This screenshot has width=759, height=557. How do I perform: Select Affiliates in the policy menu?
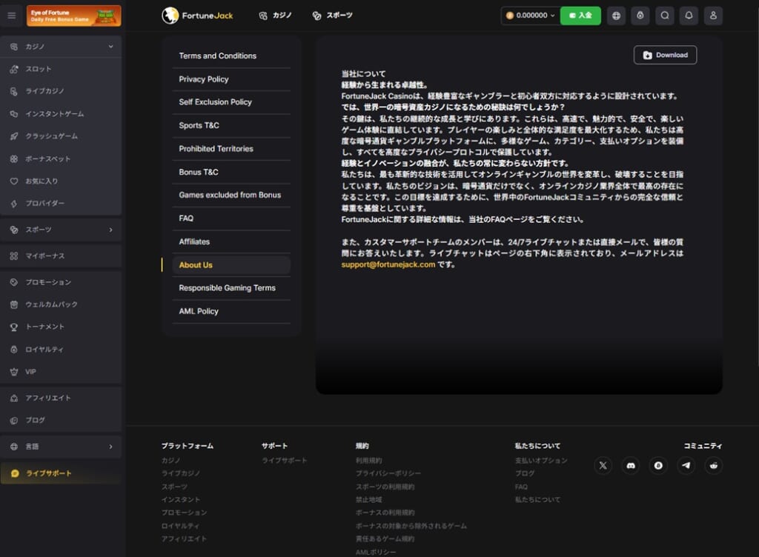231,241
